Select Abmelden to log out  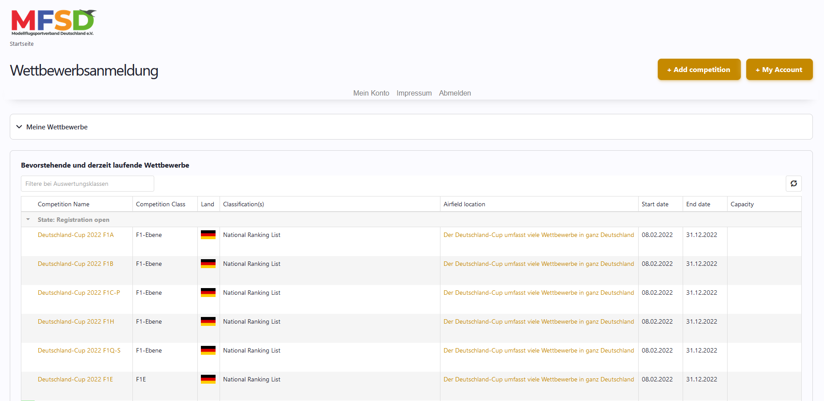coord(455,93)
